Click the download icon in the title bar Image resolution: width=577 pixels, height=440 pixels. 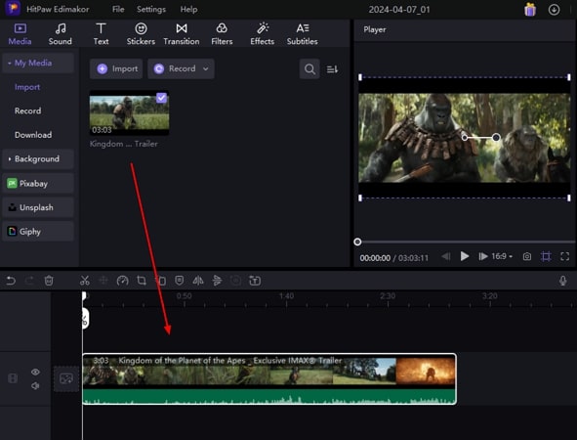click(x=554, y=10)
